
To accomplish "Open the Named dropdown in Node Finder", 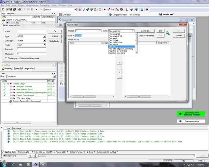I will [x=100, y=31].
